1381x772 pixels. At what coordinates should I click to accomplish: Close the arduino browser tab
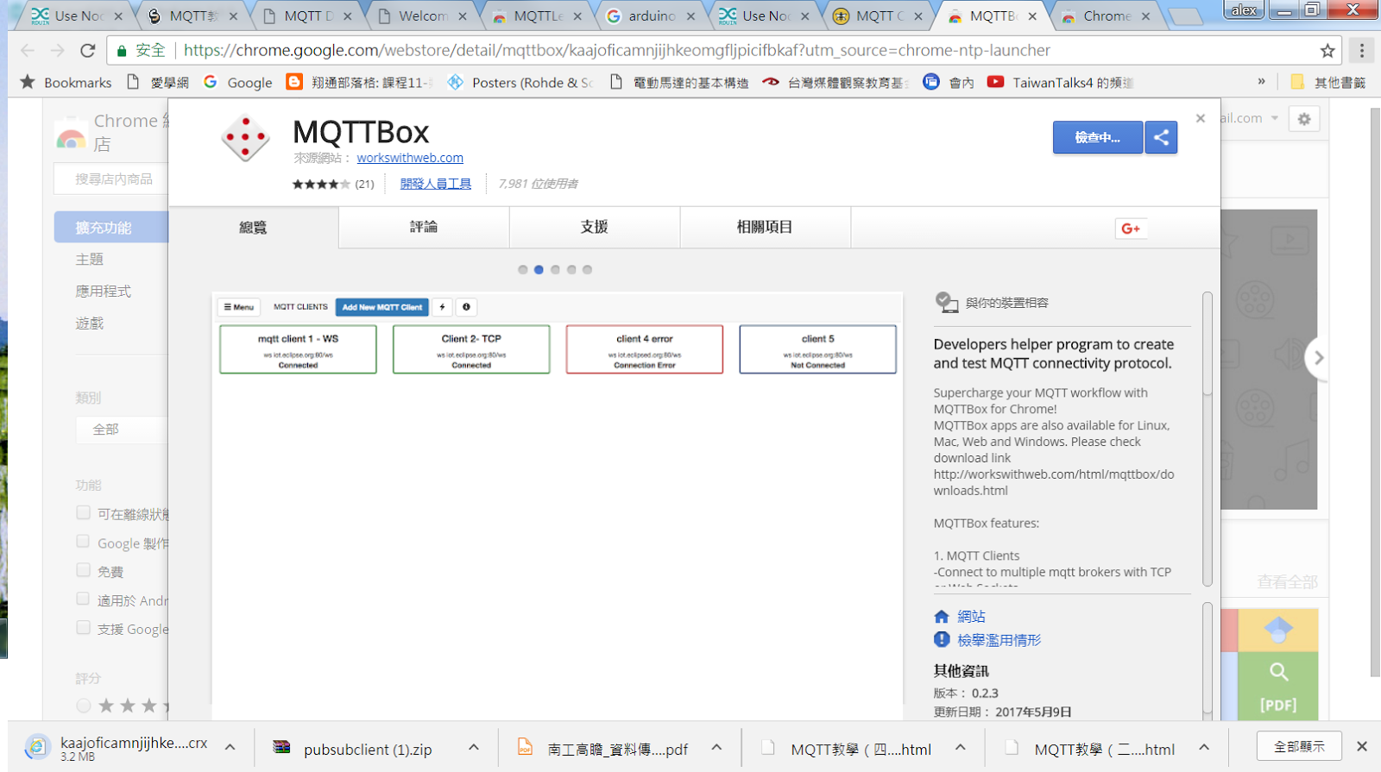pyautogui.click(x=690, y=16)
